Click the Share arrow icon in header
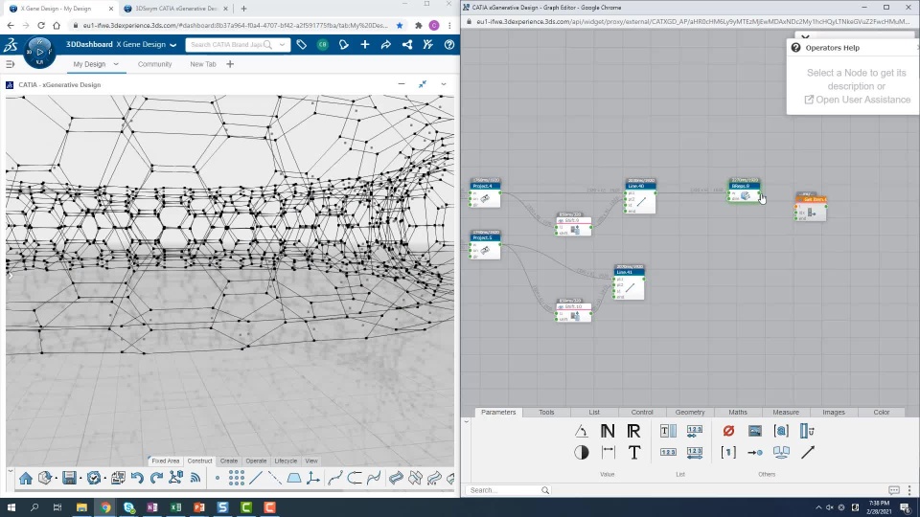The image size is (920, 517). (386, 45)
